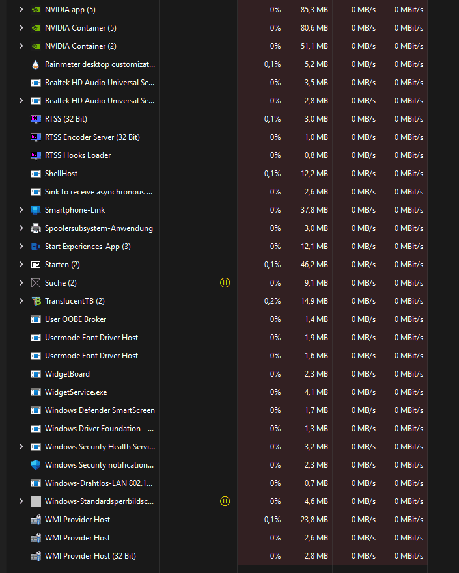Click the WidgetBoard icon
Screen dimensions: 459x573
(x=35, y=374)
